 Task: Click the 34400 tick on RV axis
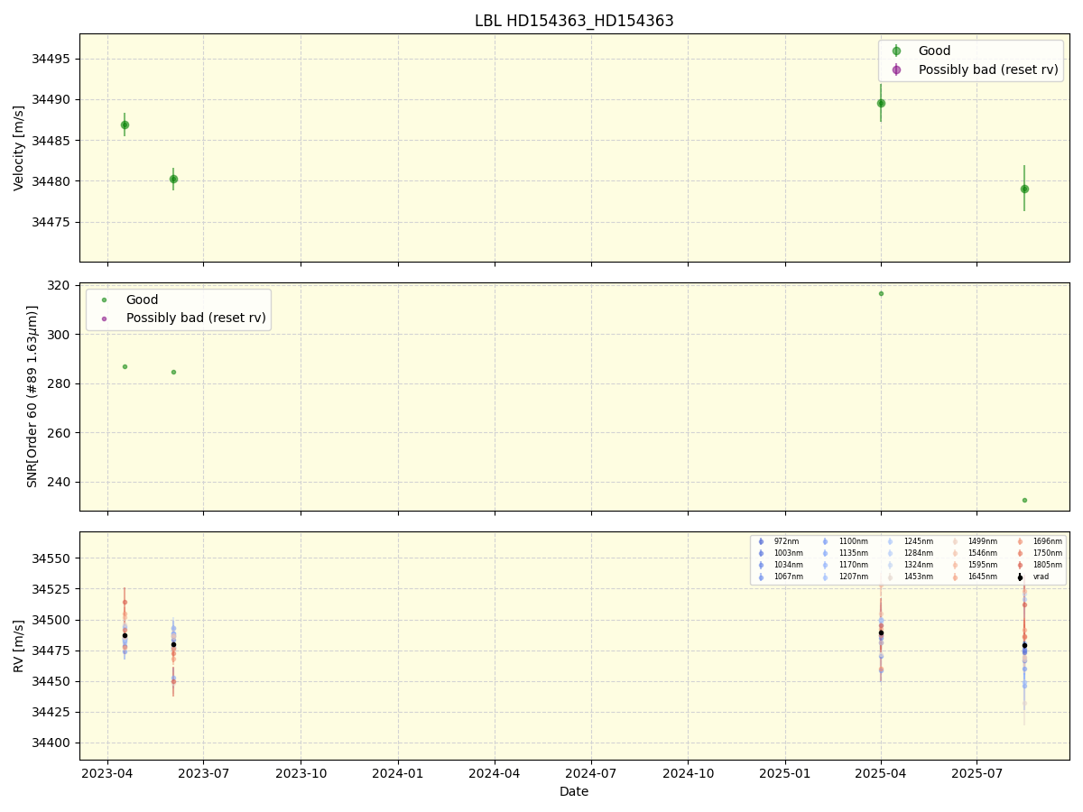coord(52,743)
